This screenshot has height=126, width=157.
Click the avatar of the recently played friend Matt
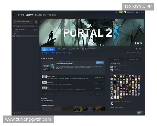click(x=112, y=67)
